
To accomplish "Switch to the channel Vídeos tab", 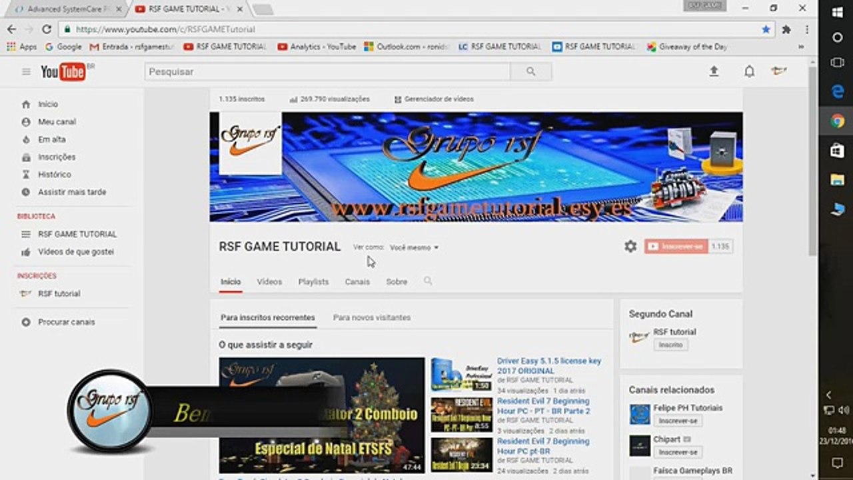I will [269, 282].
